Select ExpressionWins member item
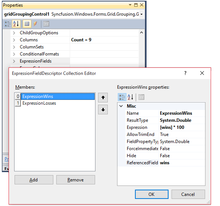Screen dimensions: 220x206 (x=58, y=96)
